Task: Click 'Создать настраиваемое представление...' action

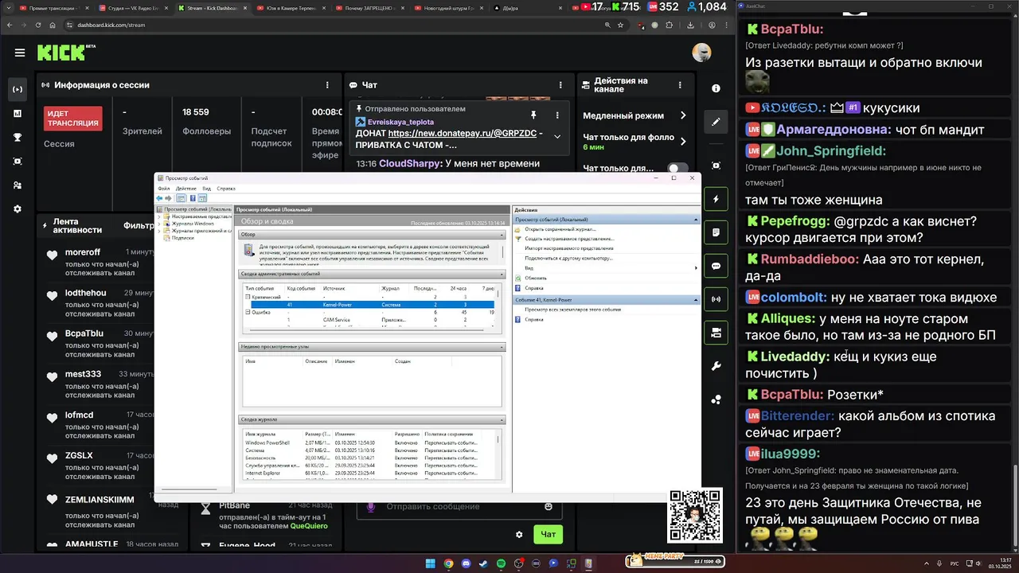Action: pyautogui.click(x=569, y=239)
